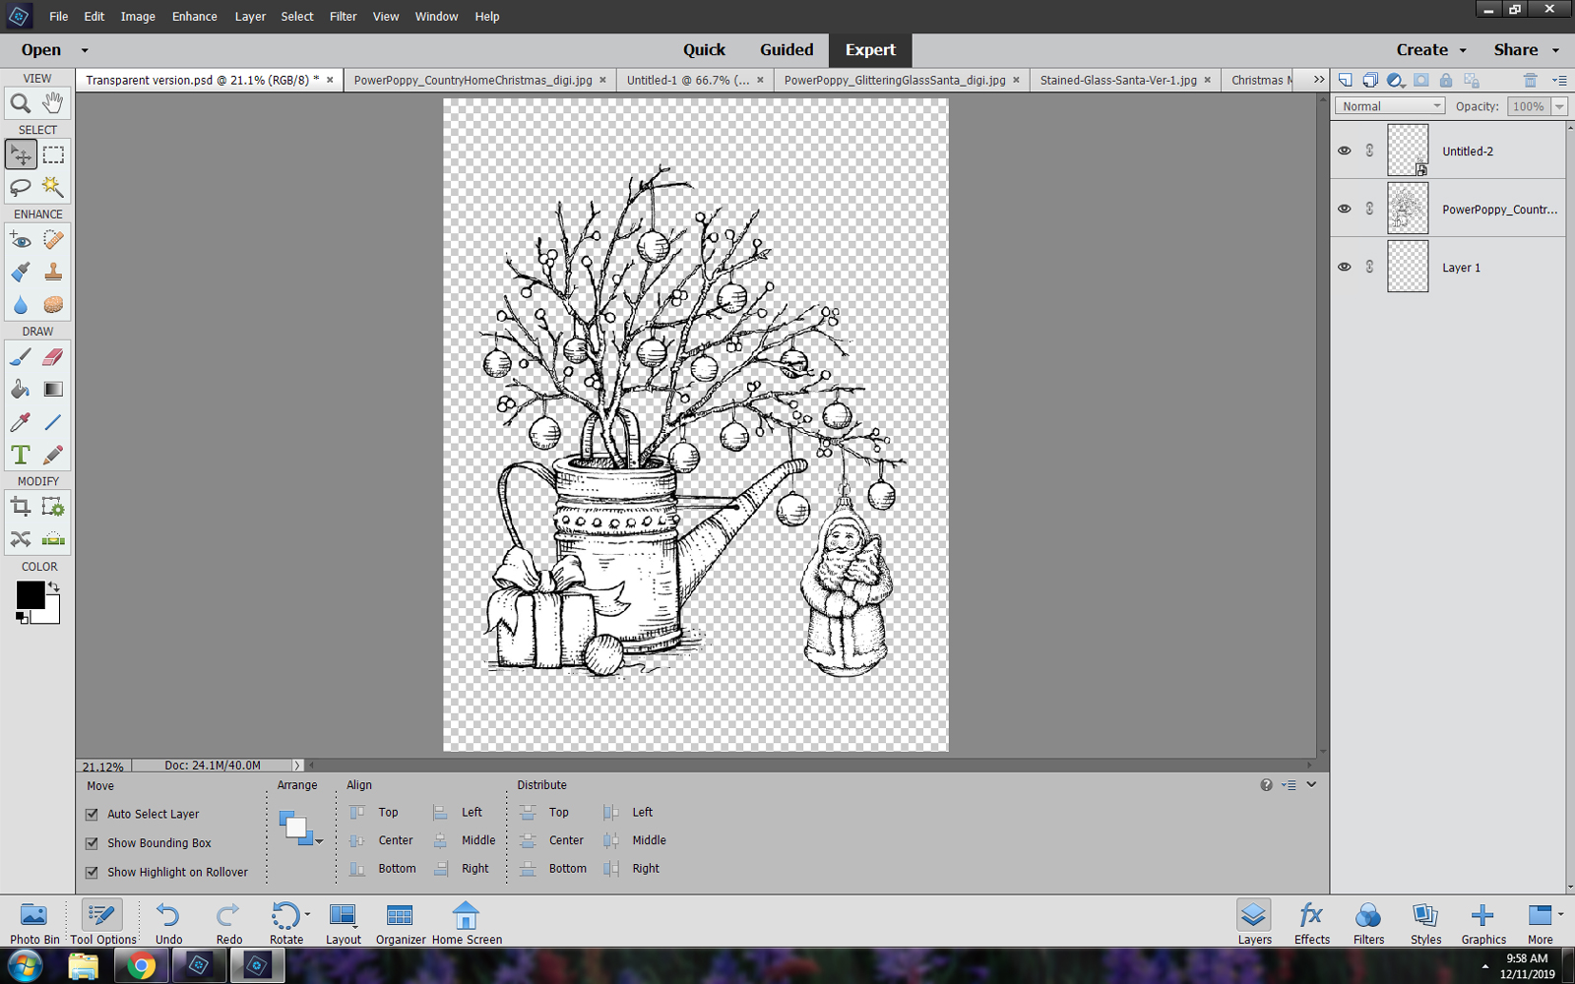
Task: Create a new layer in Layers panel
Action: click(x=1345, y=81)
